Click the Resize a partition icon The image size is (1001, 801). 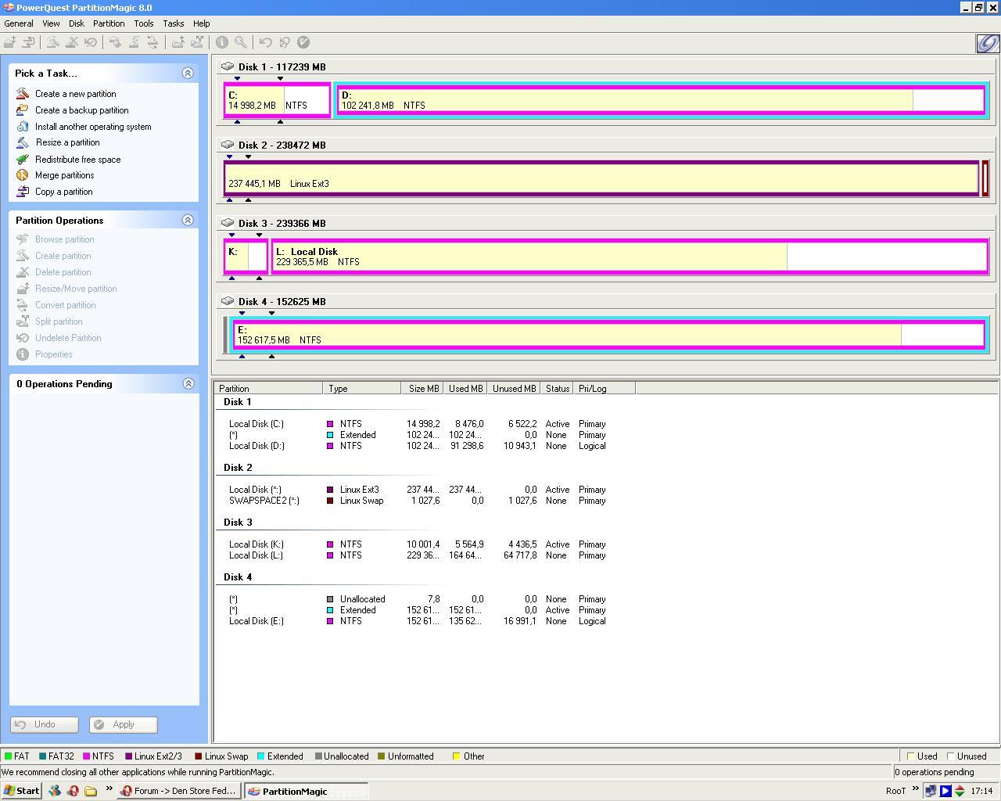pyautogui.click(x=23, y=142)
